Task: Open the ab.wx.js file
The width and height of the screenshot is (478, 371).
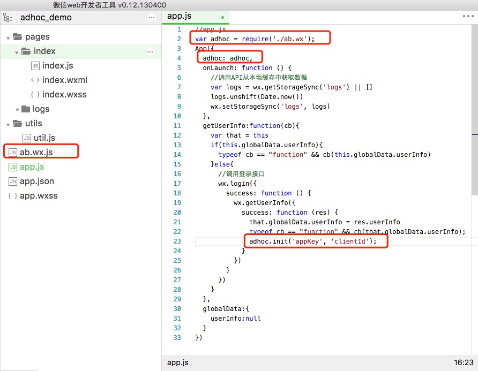Action: click(36, 152)
